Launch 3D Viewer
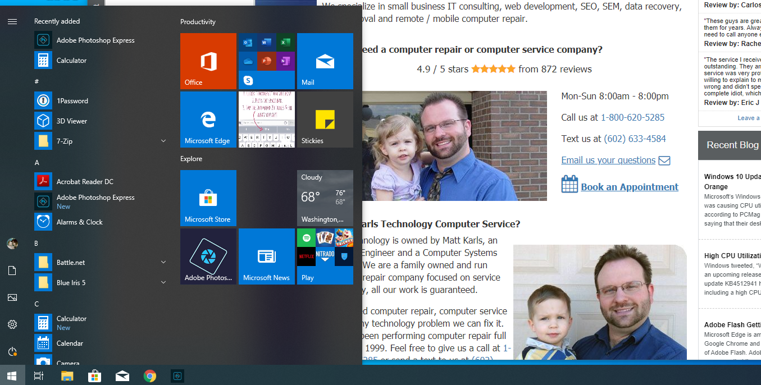 click(73, 121)
